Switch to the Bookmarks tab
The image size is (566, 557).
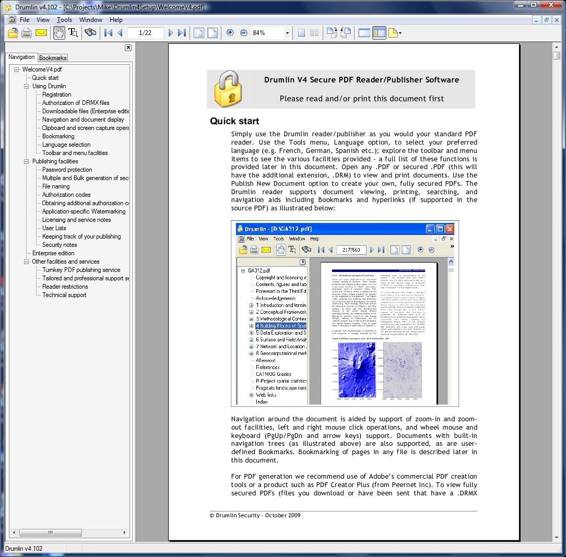click(x=53, y=58)
